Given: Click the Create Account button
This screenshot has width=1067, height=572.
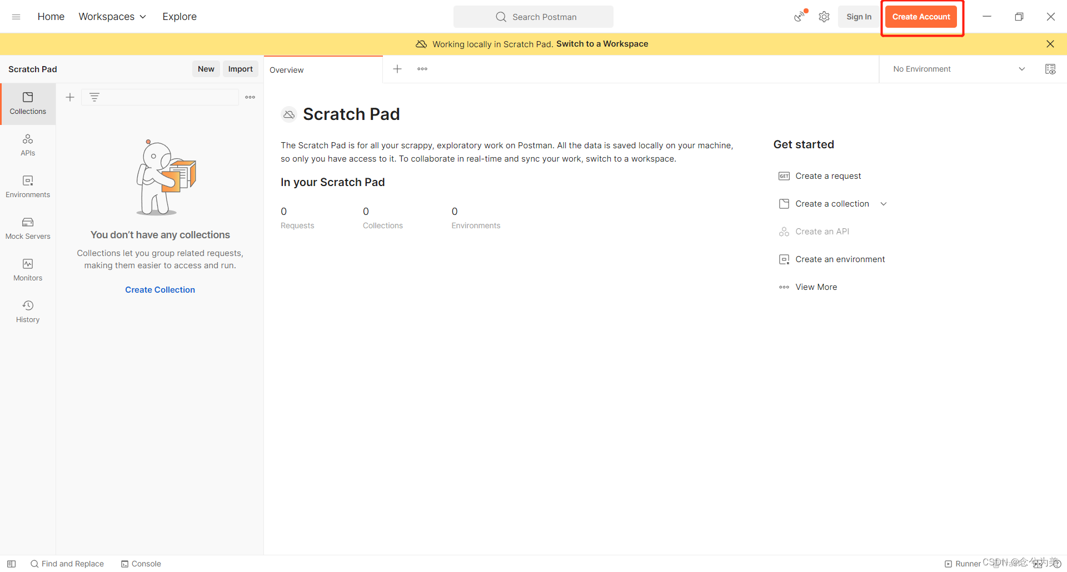Looking at the screenshot, I should [x=921, y=17].
